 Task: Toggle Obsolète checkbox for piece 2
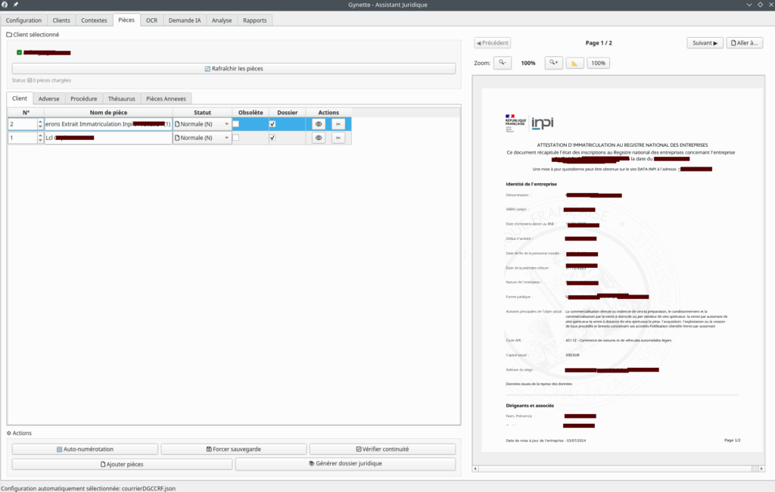click(x=236, y=124)
